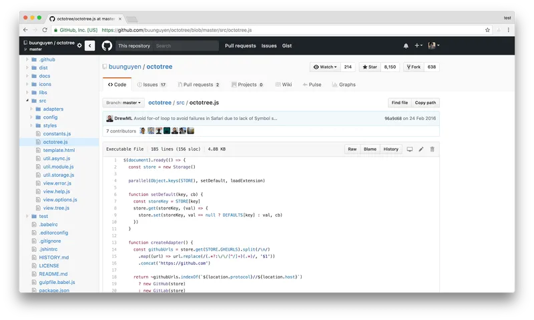Open the user avatar menu
Screen dimensions: 534x320
(433, 45)
